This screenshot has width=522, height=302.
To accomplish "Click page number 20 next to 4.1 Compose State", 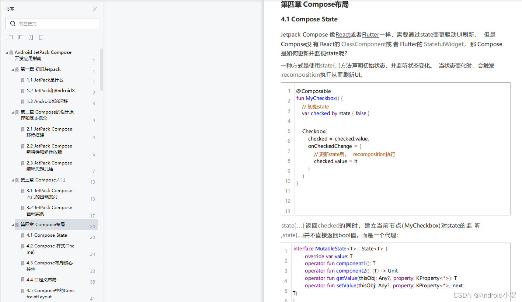I will pyautogui.click(x=93, y=237).
